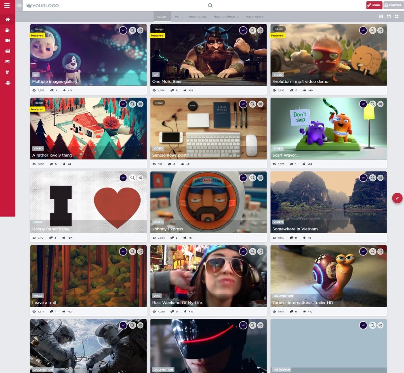The height and width of the screenshot is (373, 404).
Task: Click the red Login button
Action: click(x=374, y=5)
